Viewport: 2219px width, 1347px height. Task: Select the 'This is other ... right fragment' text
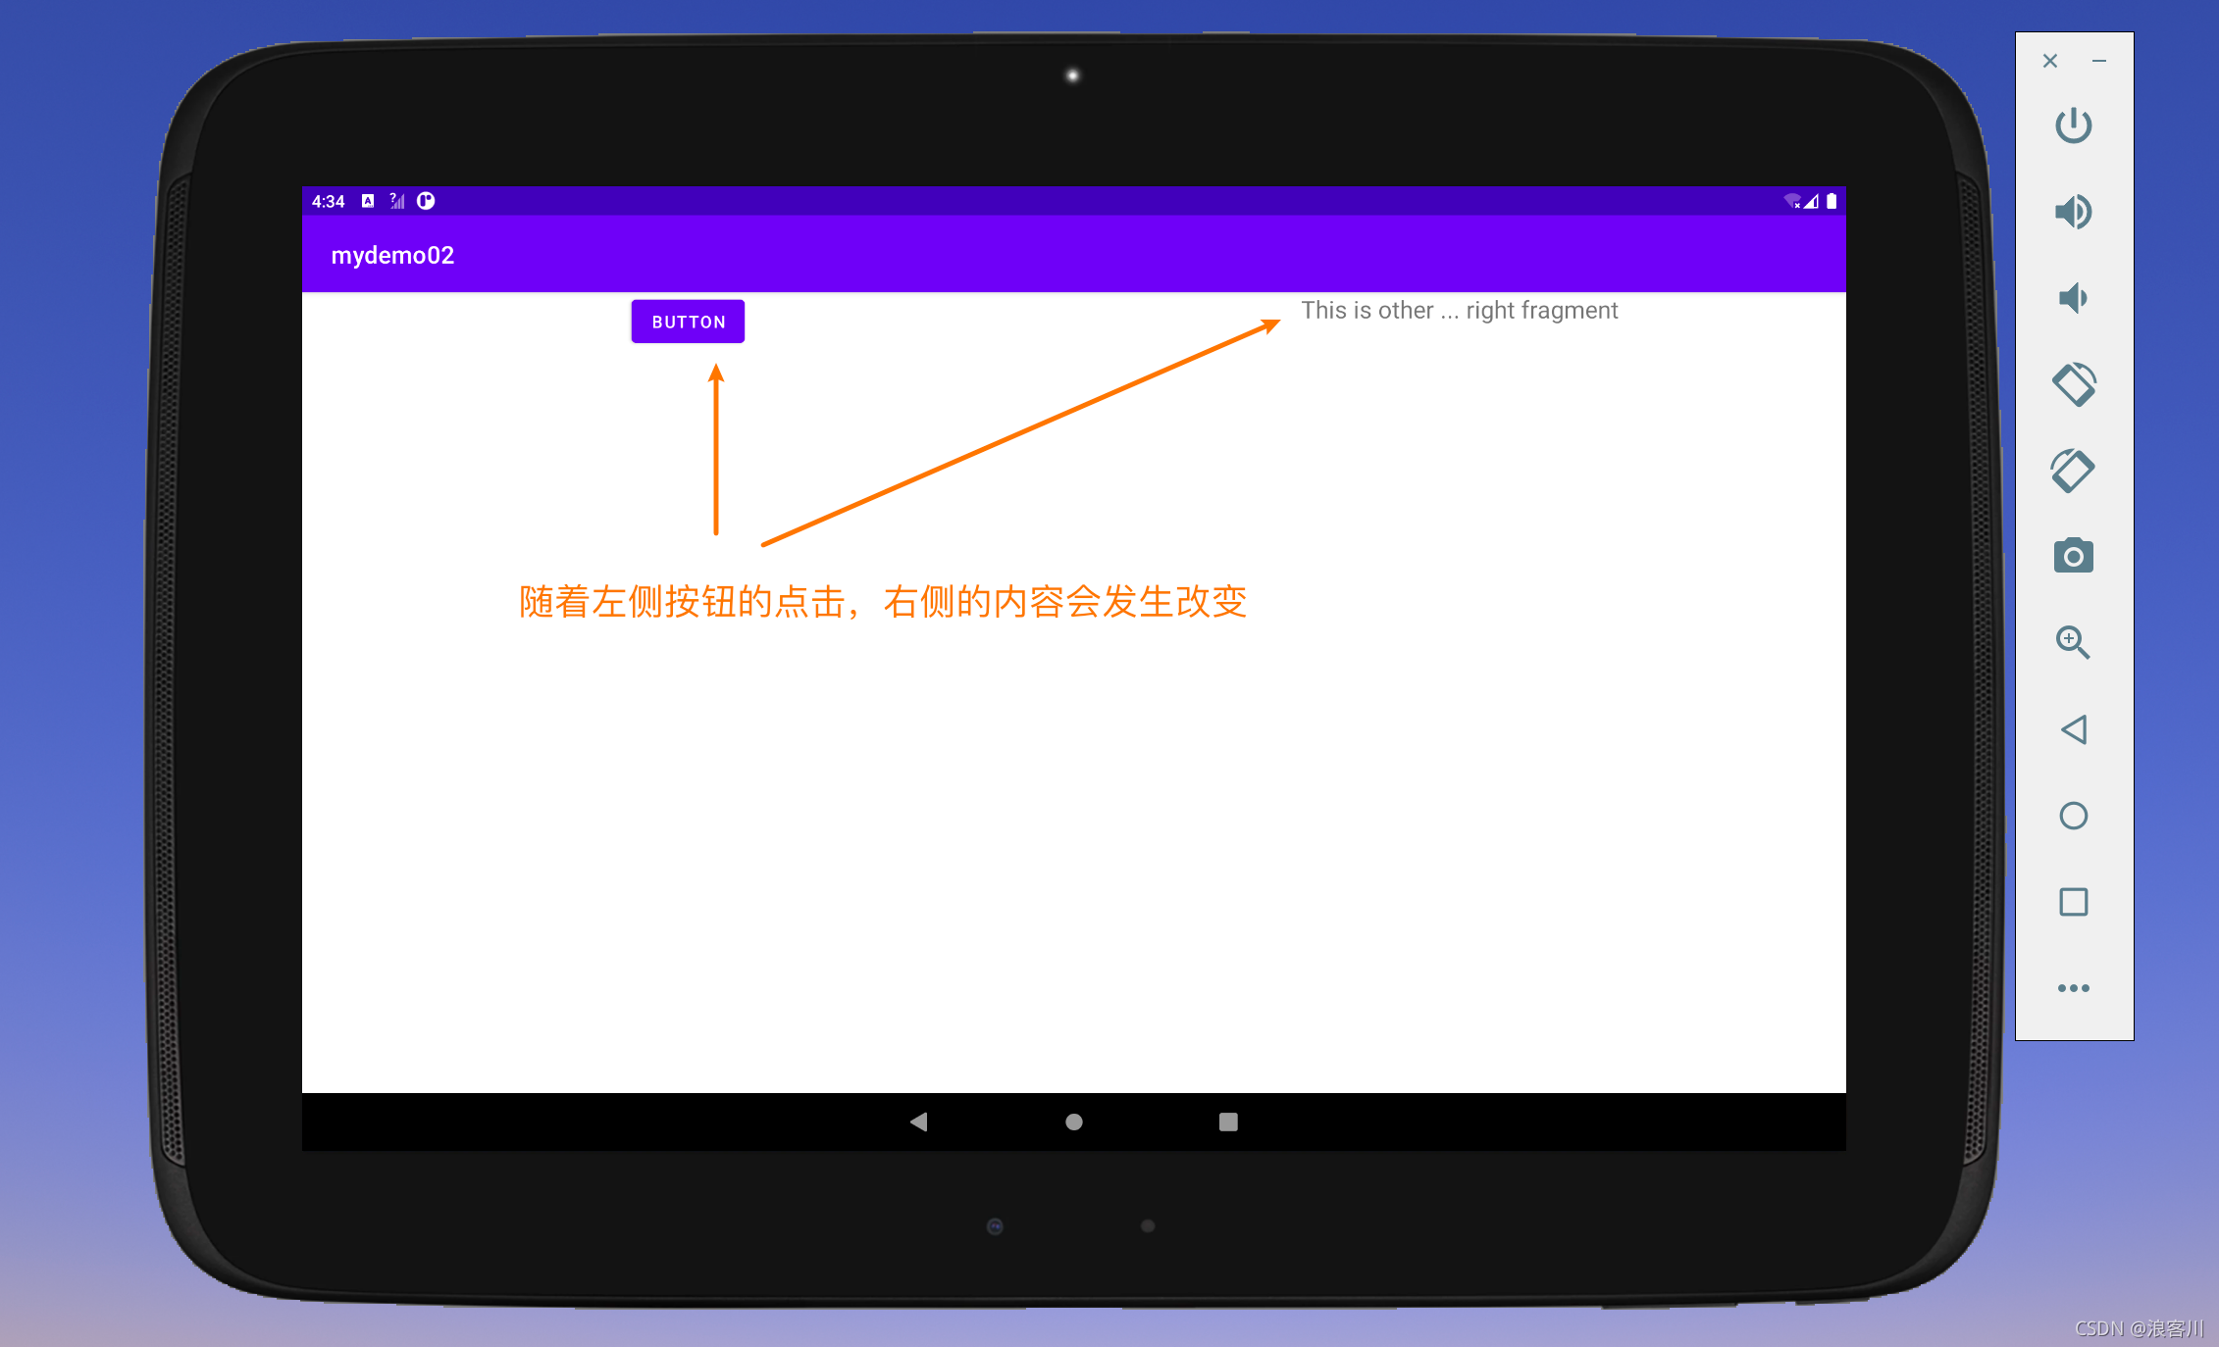point(1460,310)
